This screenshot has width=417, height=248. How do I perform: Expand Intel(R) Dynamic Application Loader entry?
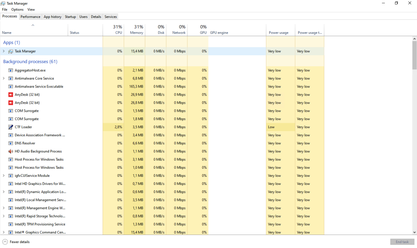[x=4, y=192]
